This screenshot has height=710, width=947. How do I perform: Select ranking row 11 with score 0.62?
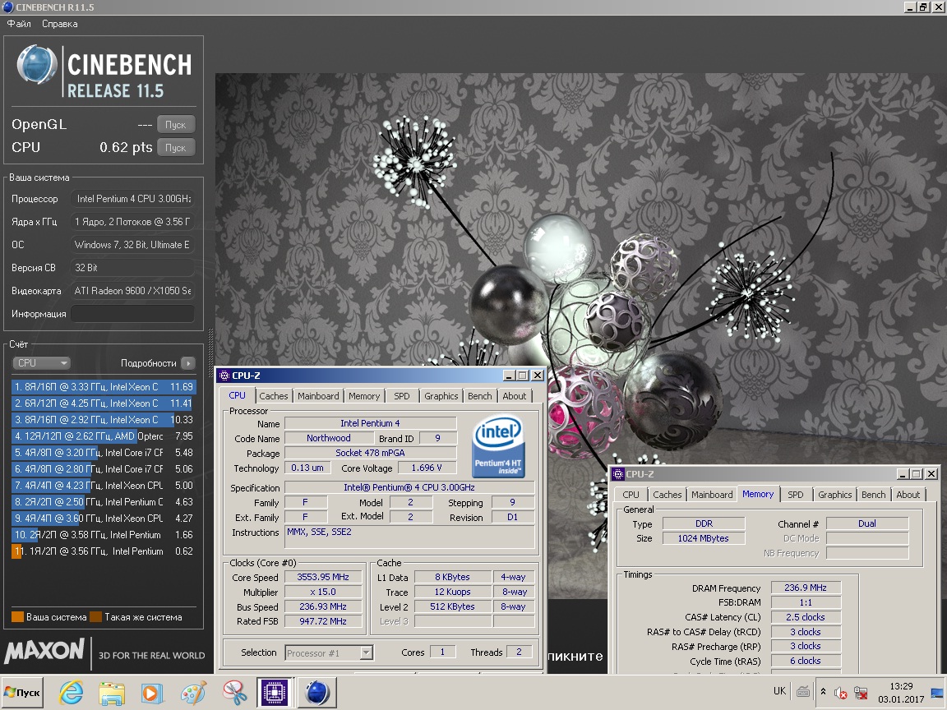coord(104,551)
